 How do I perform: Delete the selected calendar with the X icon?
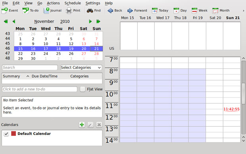tap(99, 125)
